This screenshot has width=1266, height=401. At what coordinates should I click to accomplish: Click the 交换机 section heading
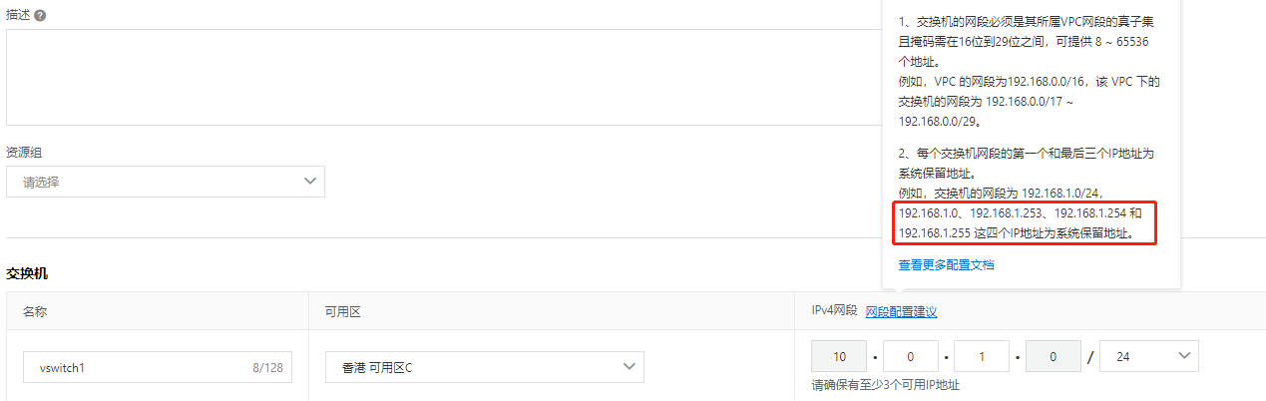click(27, 272)
